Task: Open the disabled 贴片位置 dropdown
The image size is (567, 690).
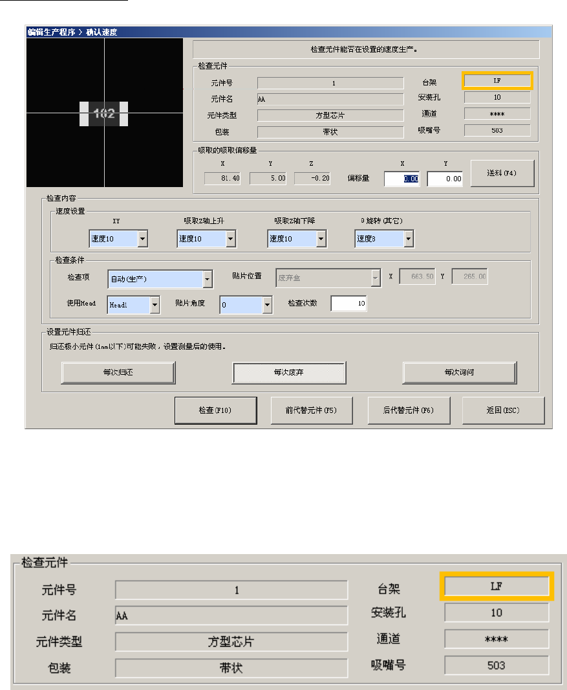Action: click(x=376, y=278)
